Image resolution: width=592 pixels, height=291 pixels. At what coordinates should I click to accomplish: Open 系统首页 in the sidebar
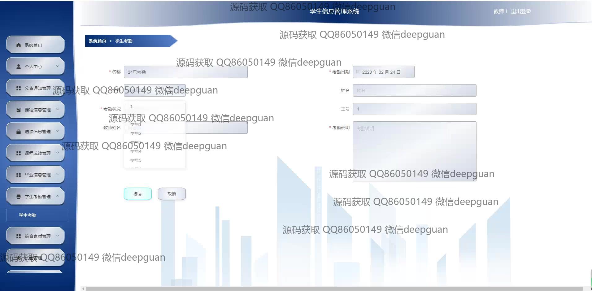35,45
